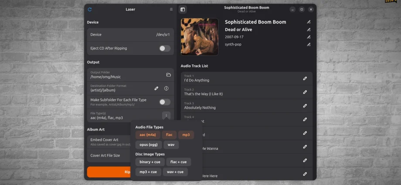This screenshot has width=401, height=185.
Task: Edit the destination folder format
Action: (156, 88)
